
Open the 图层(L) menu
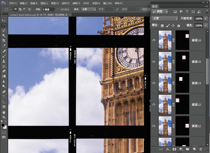click(x=44, y=3)
